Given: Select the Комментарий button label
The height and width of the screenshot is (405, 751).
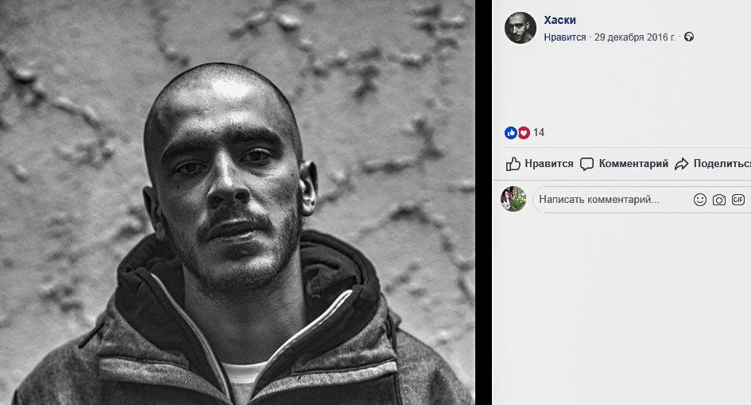Looking at the screenshot, I should tap(633, 164).
